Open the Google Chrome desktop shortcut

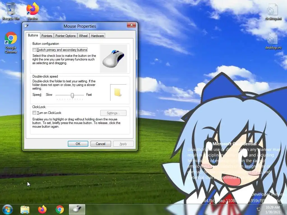pos(11,43)
